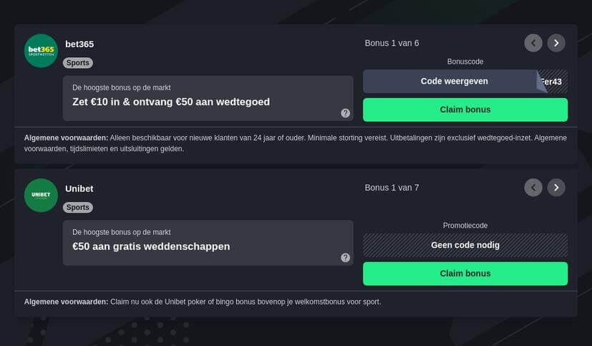The image size is (592, 346).
Task: Click the 'Bonus 1 van 6' counter
Action: coord(392,43)
